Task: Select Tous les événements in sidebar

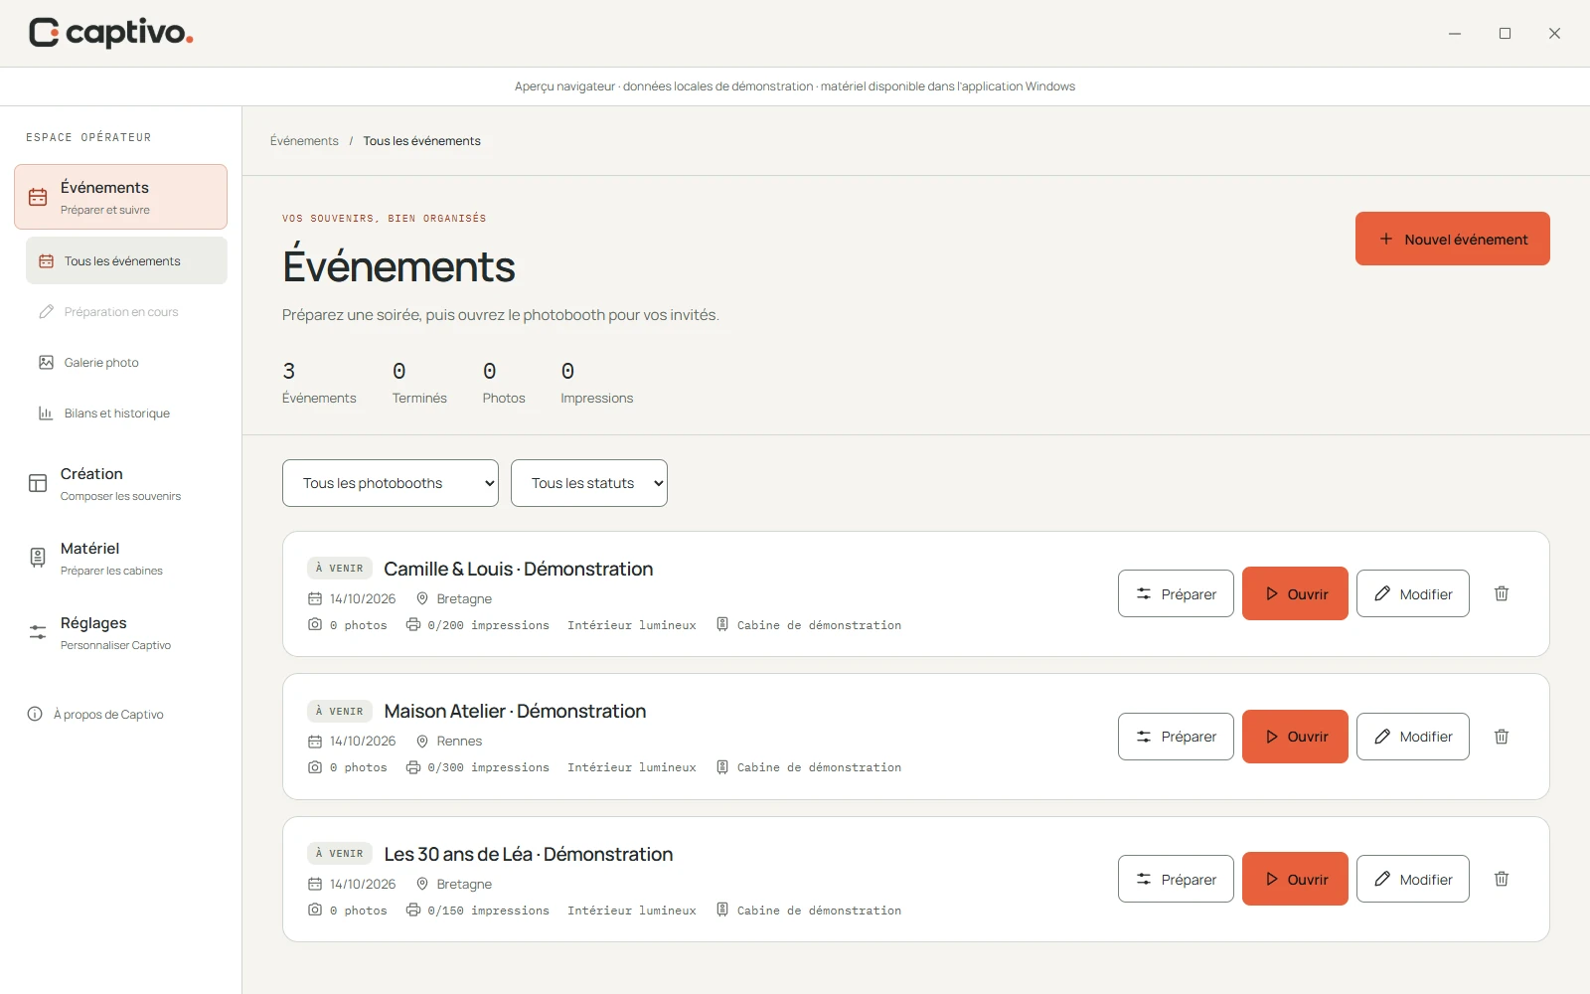Action: pos(126,260)
